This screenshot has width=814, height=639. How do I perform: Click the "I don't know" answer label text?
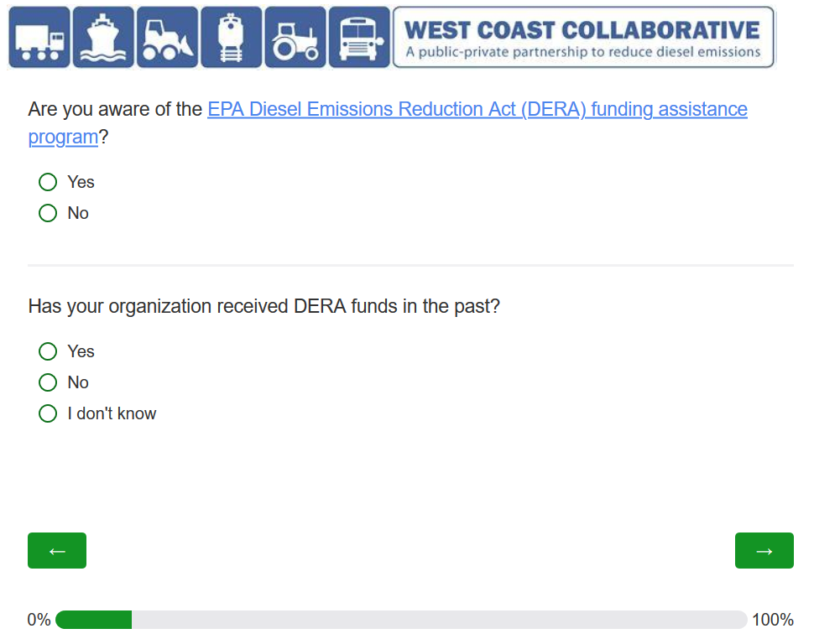[112, 413]
